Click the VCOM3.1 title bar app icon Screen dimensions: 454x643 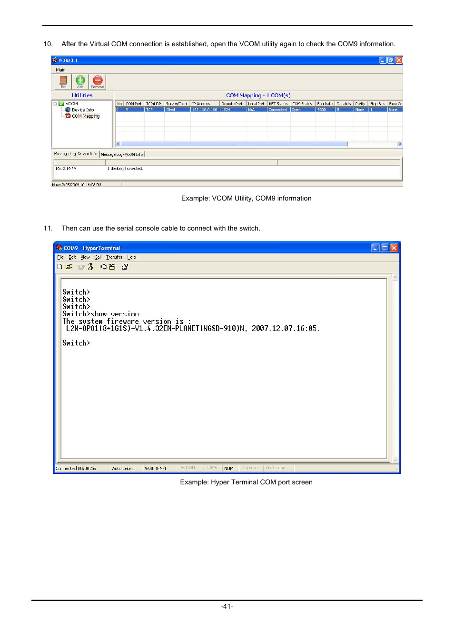tap(55, 60)
